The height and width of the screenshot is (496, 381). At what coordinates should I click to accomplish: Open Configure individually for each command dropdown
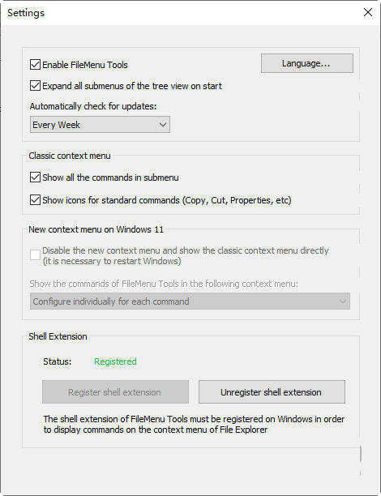(x=190, y=301)
